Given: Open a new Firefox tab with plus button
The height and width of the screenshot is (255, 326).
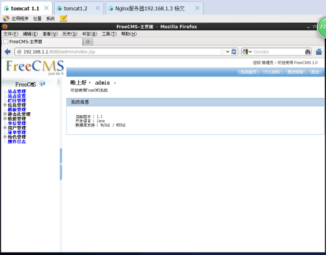Looking at the screenshot, I should (88, 42).
